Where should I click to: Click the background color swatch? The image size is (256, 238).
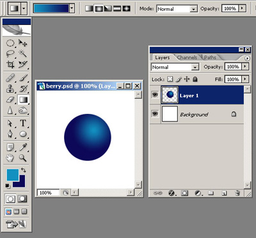tap(22, 184)
